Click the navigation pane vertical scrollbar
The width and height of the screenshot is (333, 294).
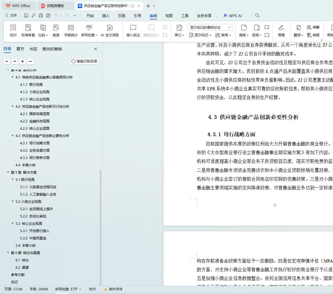pos(101,228)
